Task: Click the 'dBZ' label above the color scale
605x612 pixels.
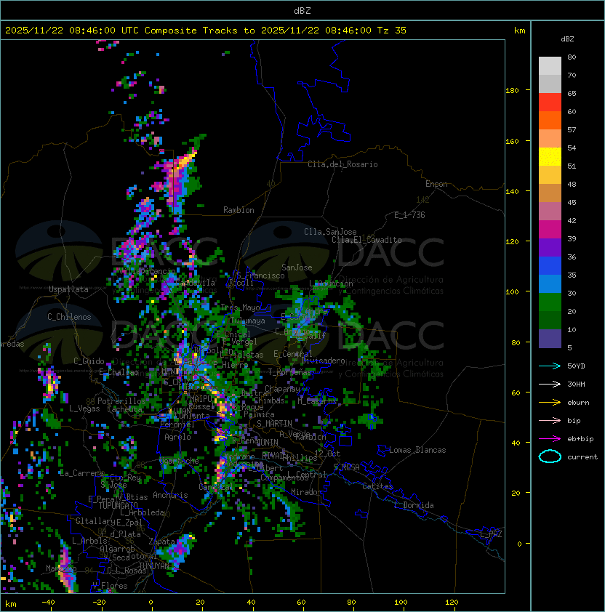Action: click(x=567, y=39)
